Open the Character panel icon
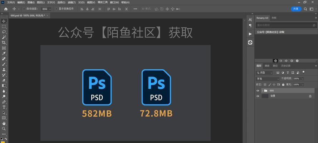This screenshot has width=318, height=143. click(250, 20)
